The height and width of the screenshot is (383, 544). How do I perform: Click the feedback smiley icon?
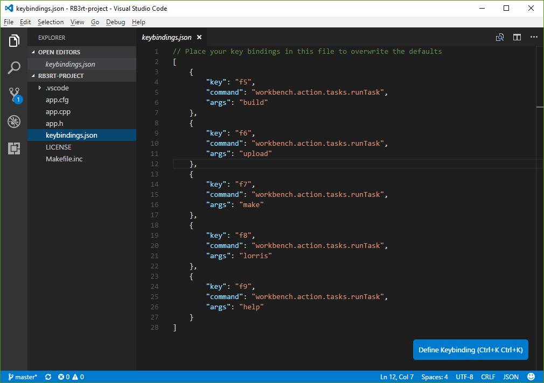coord(531,377)
